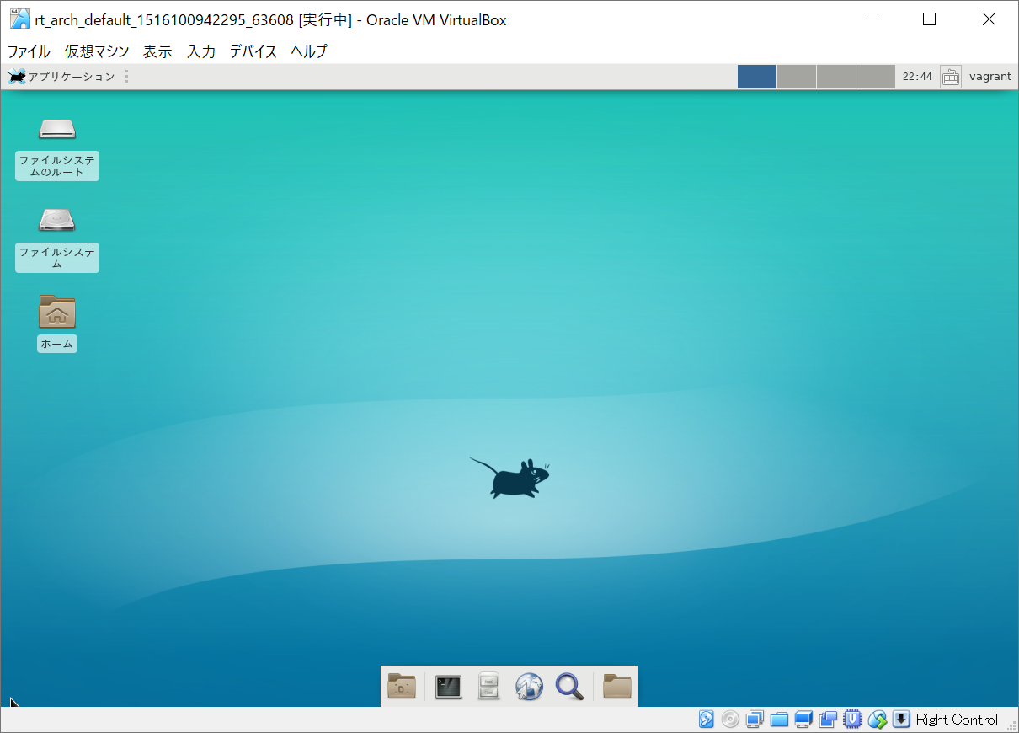Click the shared folders status icon
This screenshot has height=733, width=1019.
click(779, 720)
